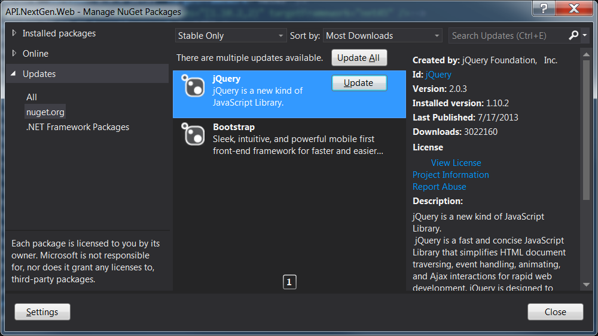Image resolution: width=598 pixels, height=336 pixels.
Task: Click the search magnifier icon
Action: 573,35
